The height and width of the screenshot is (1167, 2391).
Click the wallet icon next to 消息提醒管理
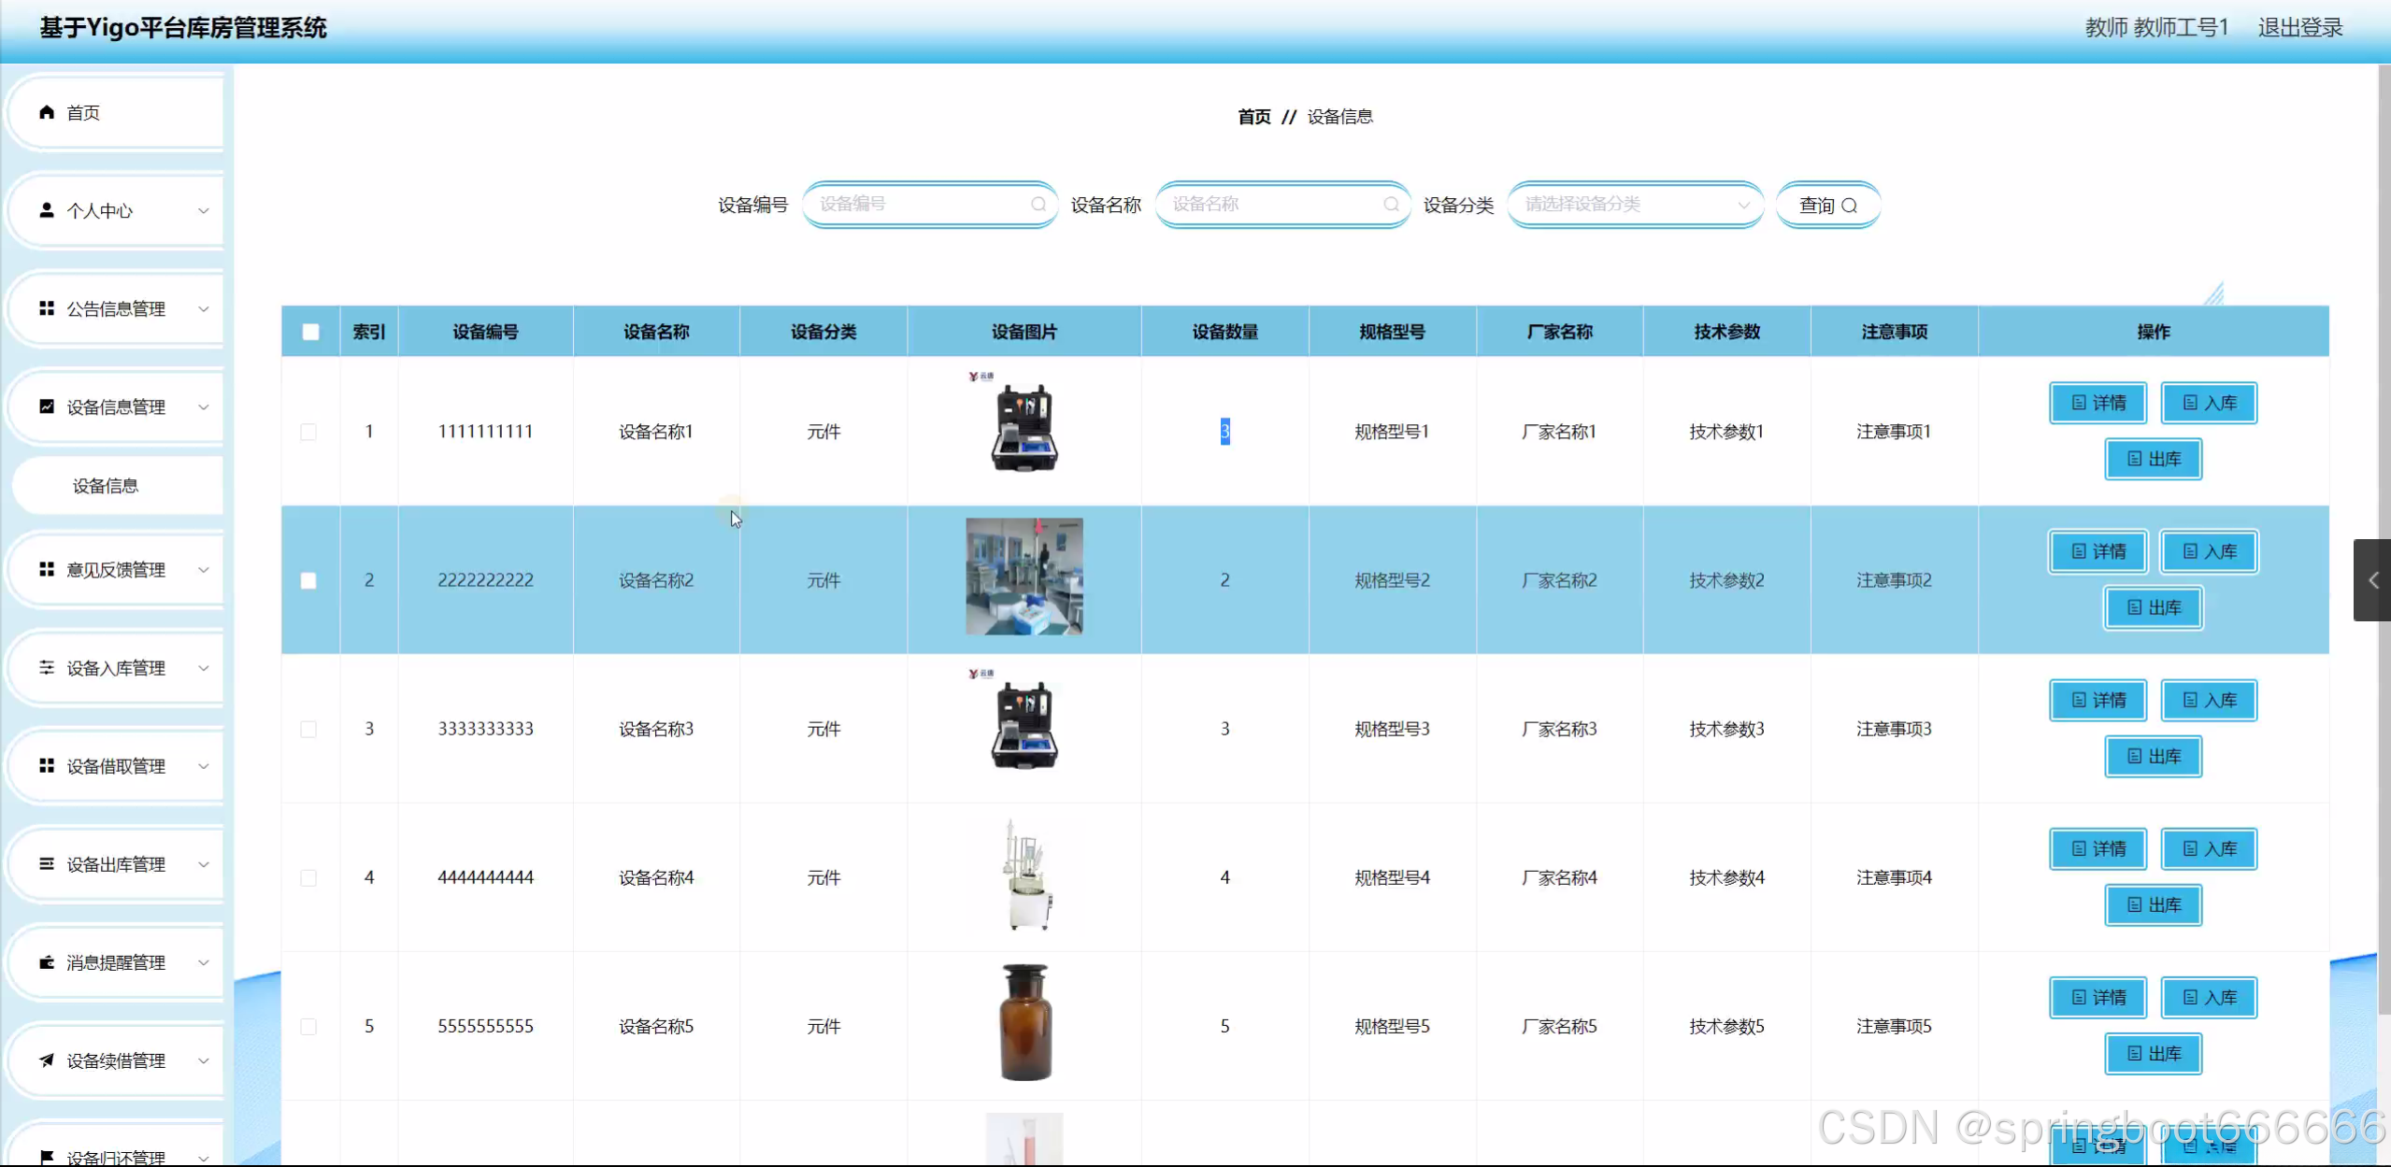click(47, 962)
